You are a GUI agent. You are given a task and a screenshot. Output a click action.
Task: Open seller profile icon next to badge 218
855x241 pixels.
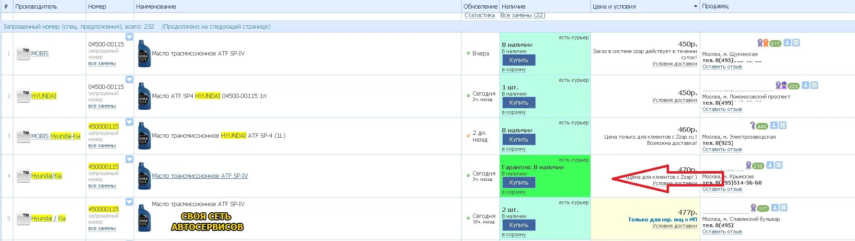point(770,165)
